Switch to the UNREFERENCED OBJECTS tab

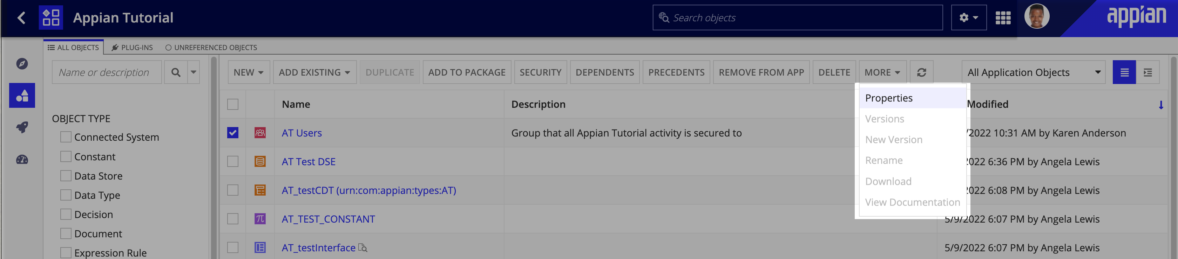click(211, 48)
